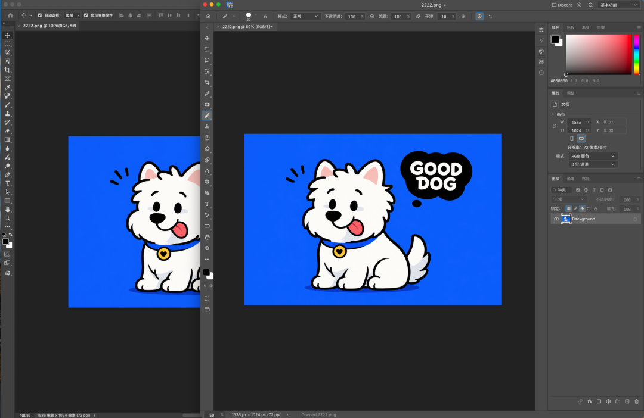Open the RGB 颜色 mode dropdown
This screenshot has height=418, width=644.
(593, 156)
